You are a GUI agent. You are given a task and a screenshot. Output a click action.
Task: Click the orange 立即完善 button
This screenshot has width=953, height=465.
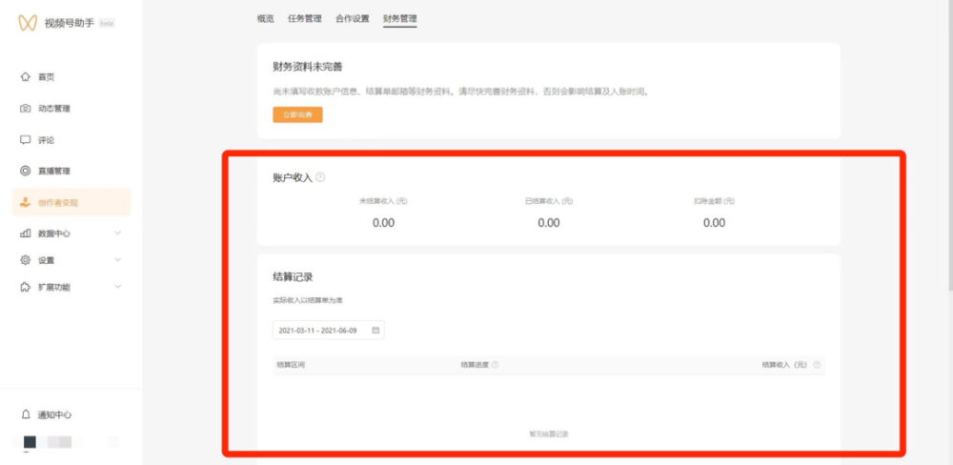point(297,115)
